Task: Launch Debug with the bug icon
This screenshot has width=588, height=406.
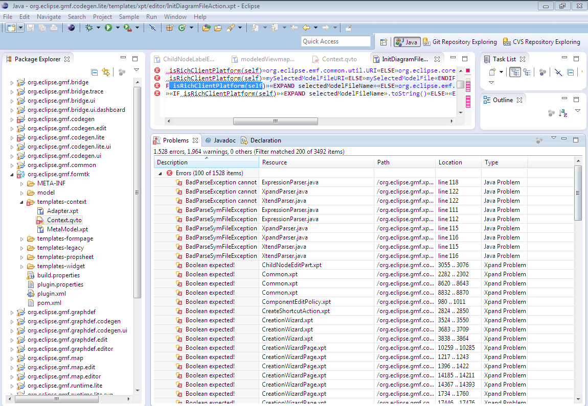Action: pos(89,28)
